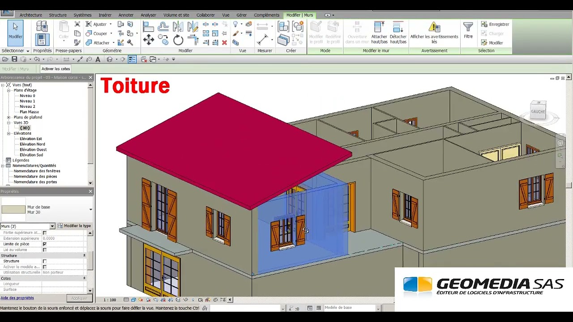Image resolution: width=573 pixels, height=322 pixels.
Task: Select the Modifier arrow tool
Action: point(15,33)
